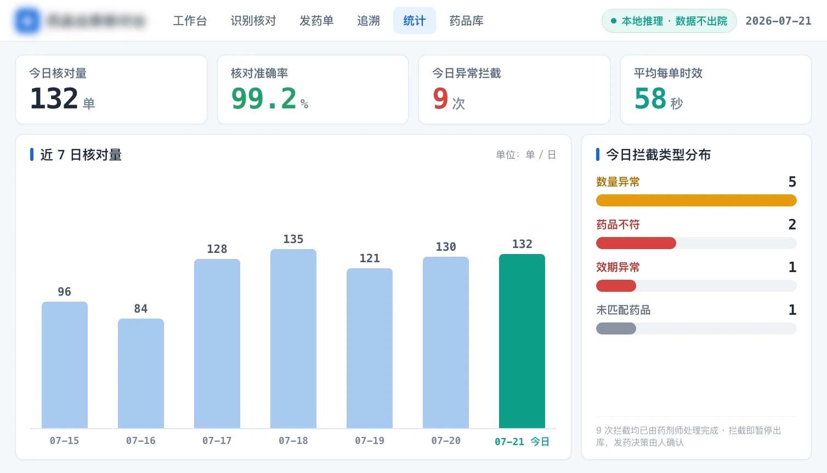Click the 近 7 日核对量 chart title
The image size is (827, 473).
coord(81,155)
